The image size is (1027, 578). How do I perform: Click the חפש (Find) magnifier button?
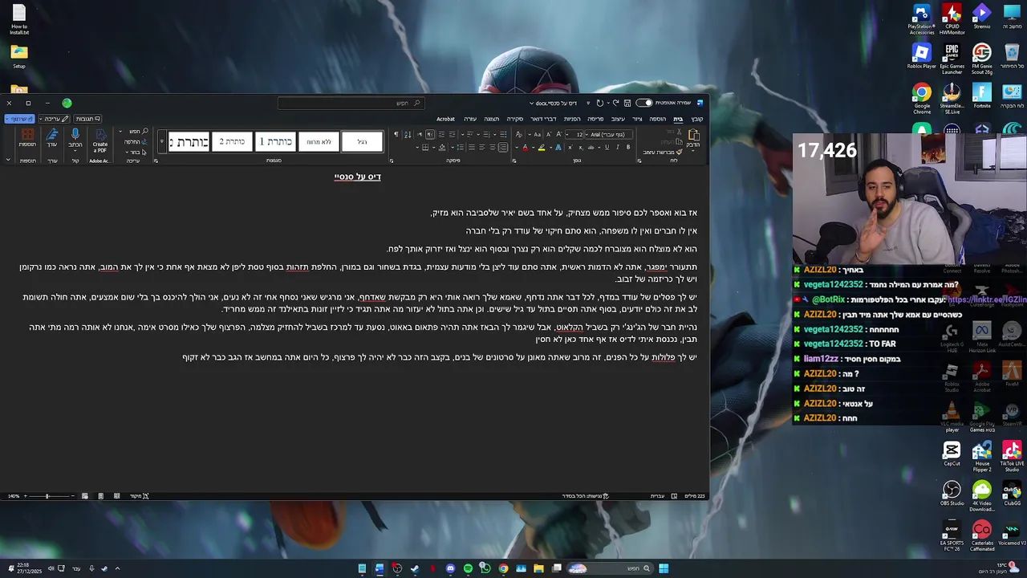click(x=139, y=131)
